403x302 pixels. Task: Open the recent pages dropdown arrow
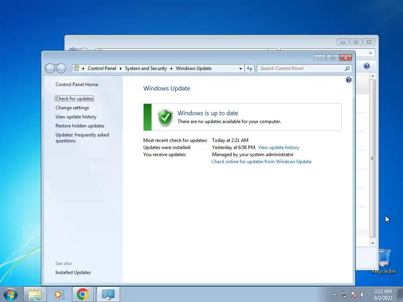pyautogui.click(x=69, y=68)
